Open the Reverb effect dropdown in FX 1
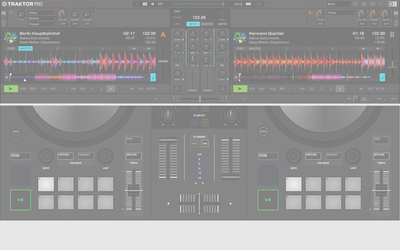 pos(42,18)
